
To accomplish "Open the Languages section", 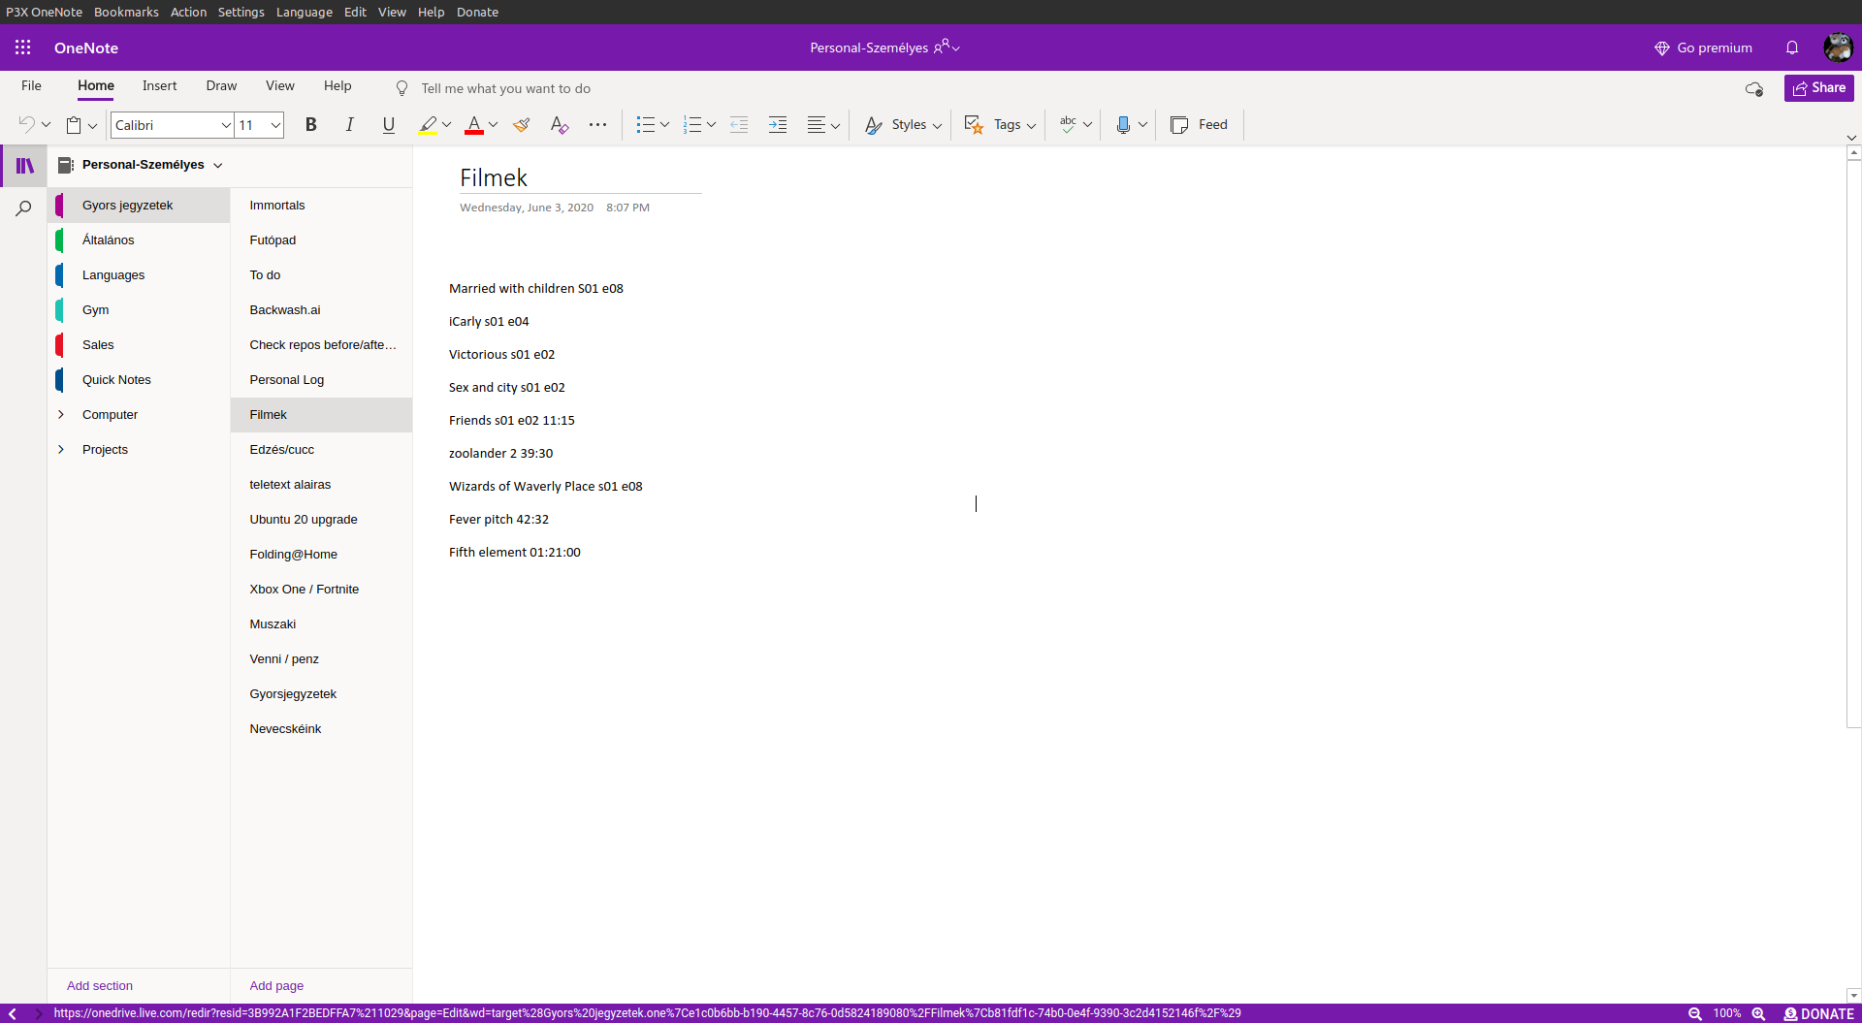I will point(140,275).
